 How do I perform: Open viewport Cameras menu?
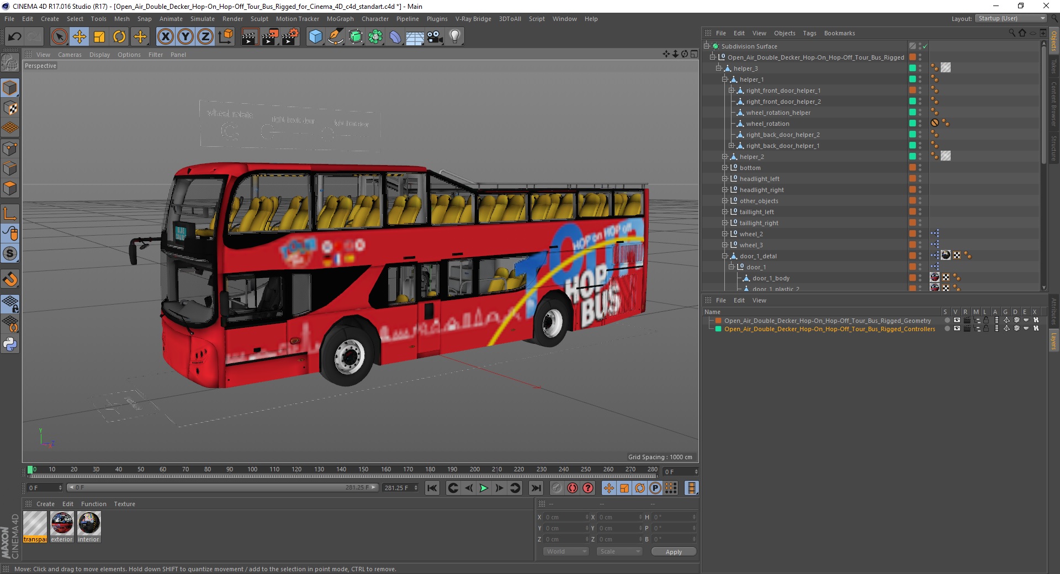(70, 55)
